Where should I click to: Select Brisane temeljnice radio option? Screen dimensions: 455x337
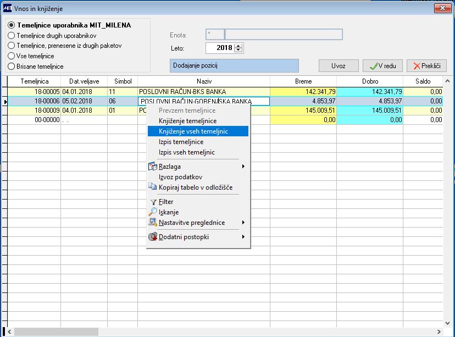coord(12,66)
